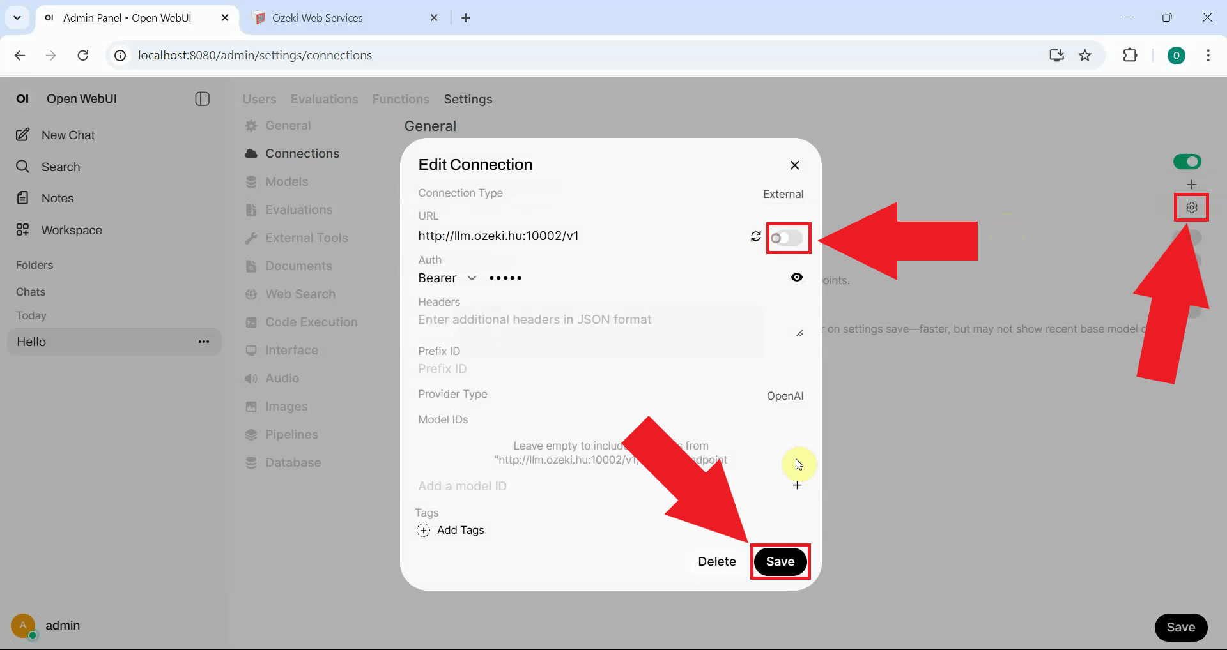
Task: Enable the connection toggle next to the URL
Action: click(x=789, y=238)
